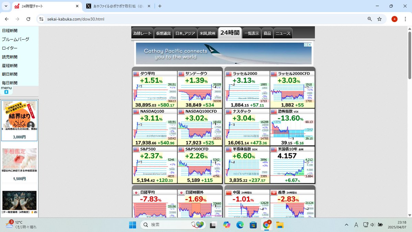Open the 日経新聞 sidebar link
Image resolution: width=412 pixels, height=232 pixels.
tap(10, 31)
